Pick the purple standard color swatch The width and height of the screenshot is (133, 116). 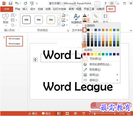pos(118,54)
